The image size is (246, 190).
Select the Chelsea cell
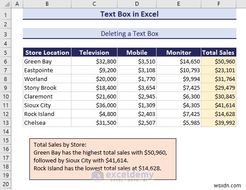[47, 123]
